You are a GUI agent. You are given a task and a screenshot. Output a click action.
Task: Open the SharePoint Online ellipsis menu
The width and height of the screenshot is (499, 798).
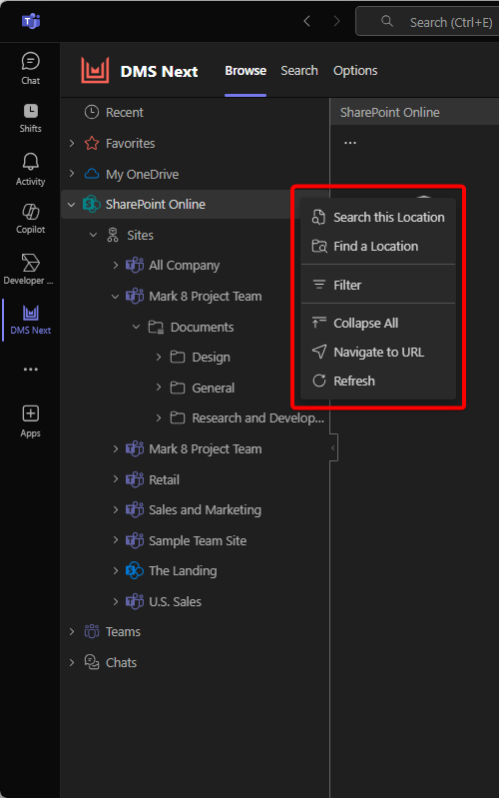pyautogui.click(x=350, y=143)
